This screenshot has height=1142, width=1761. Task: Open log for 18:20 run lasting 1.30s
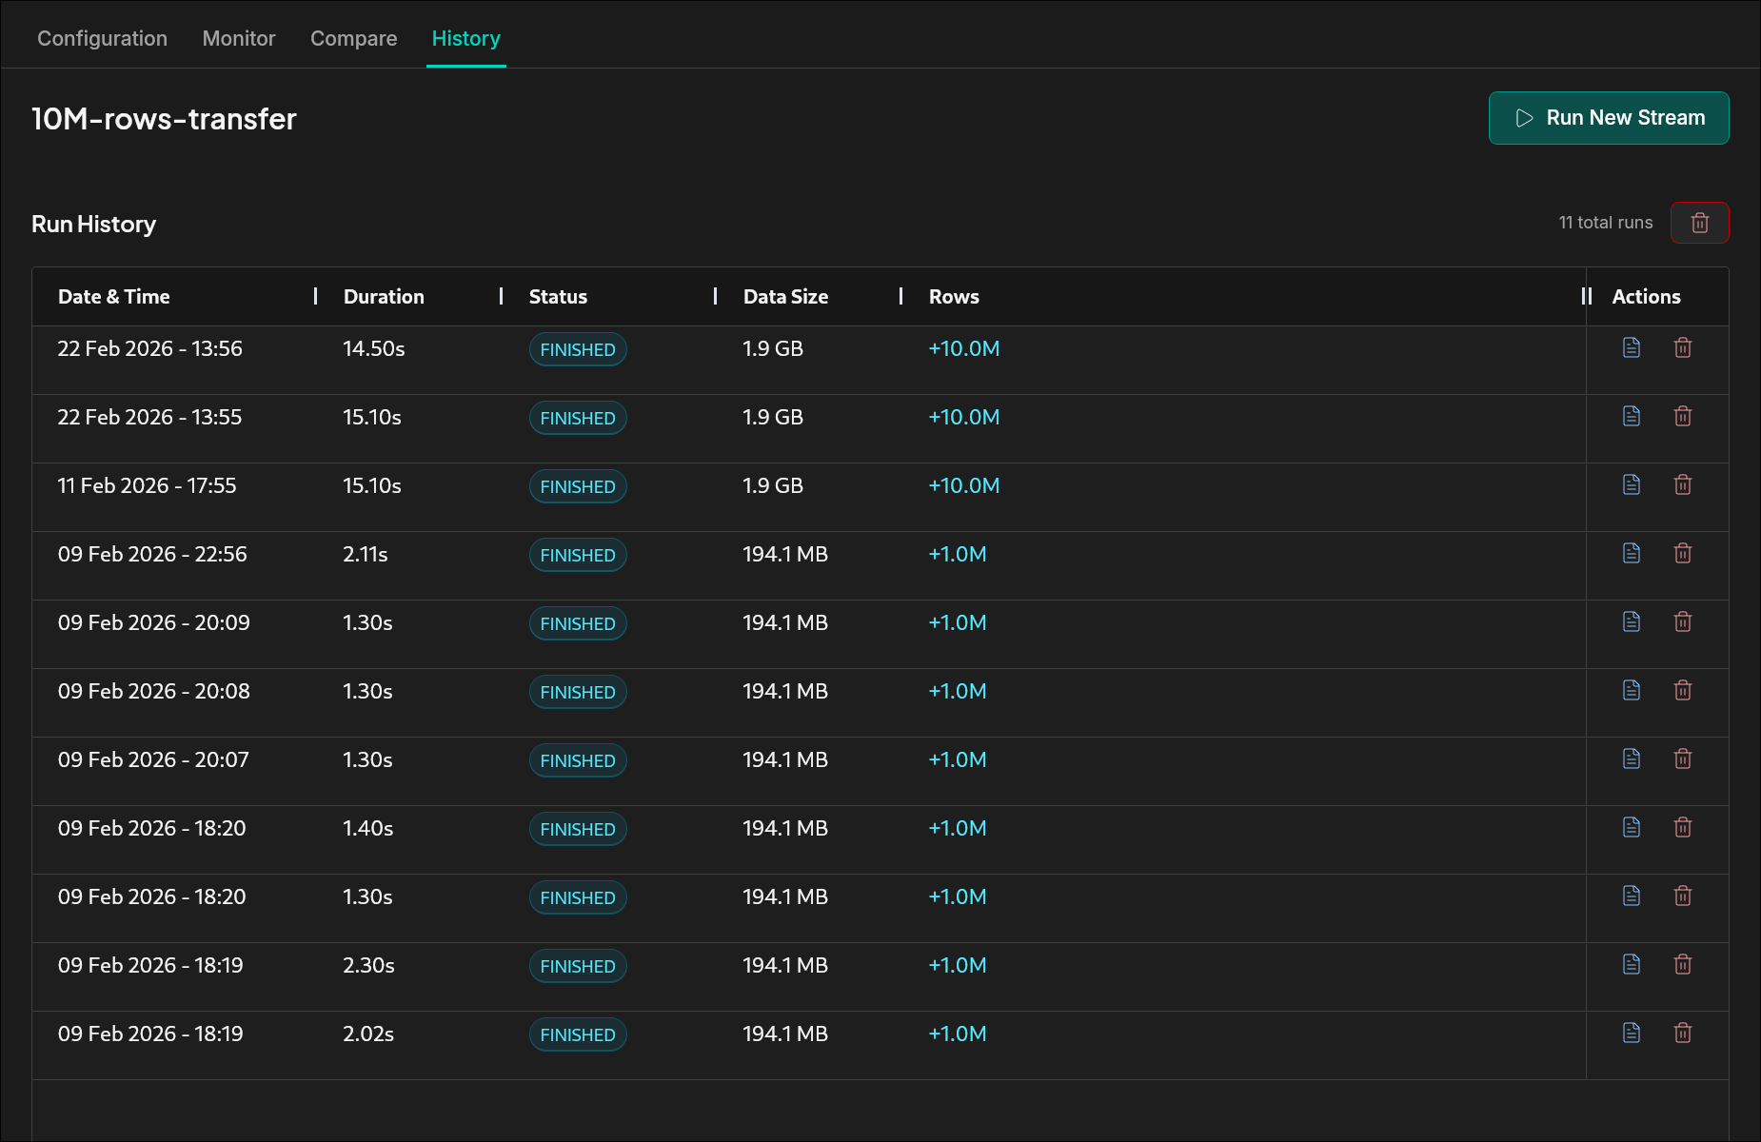pyautogui.click(x=1632, y=896)
